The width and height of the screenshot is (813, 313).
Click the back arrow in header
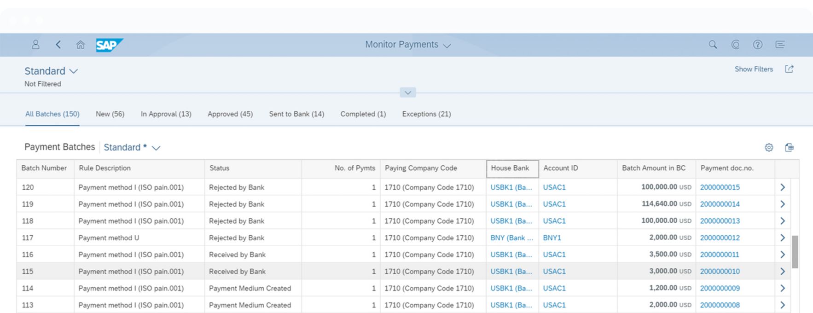[x=58, y=45]
